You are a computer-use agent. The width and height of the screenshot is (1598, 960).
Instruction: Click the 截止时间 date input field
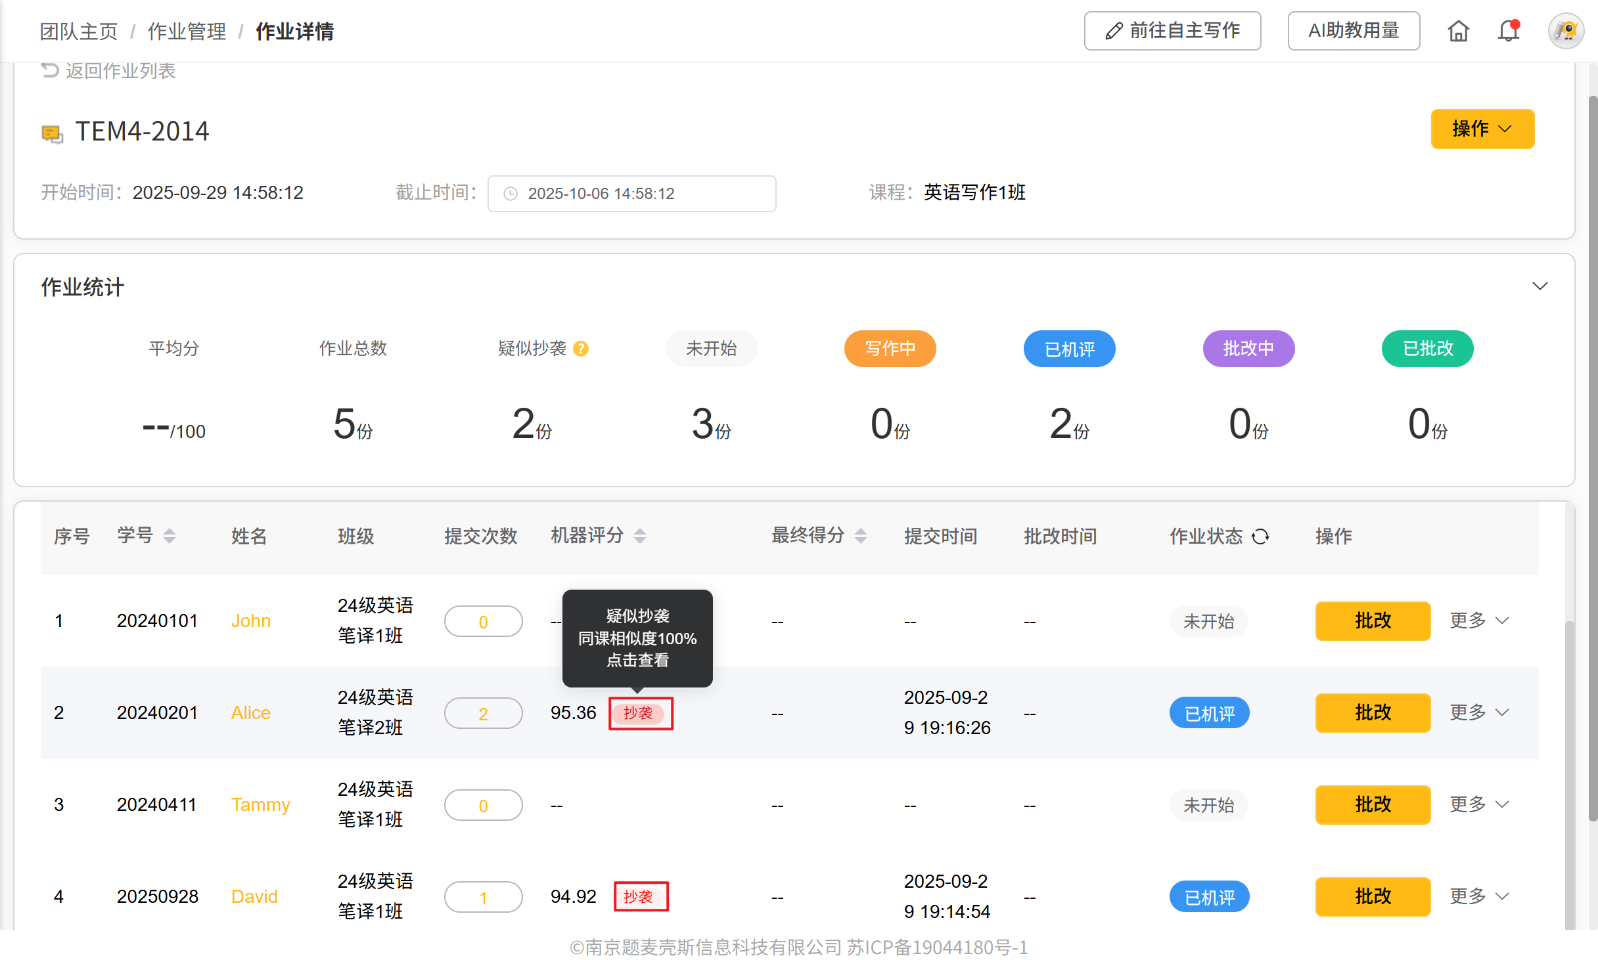[631, 194]
